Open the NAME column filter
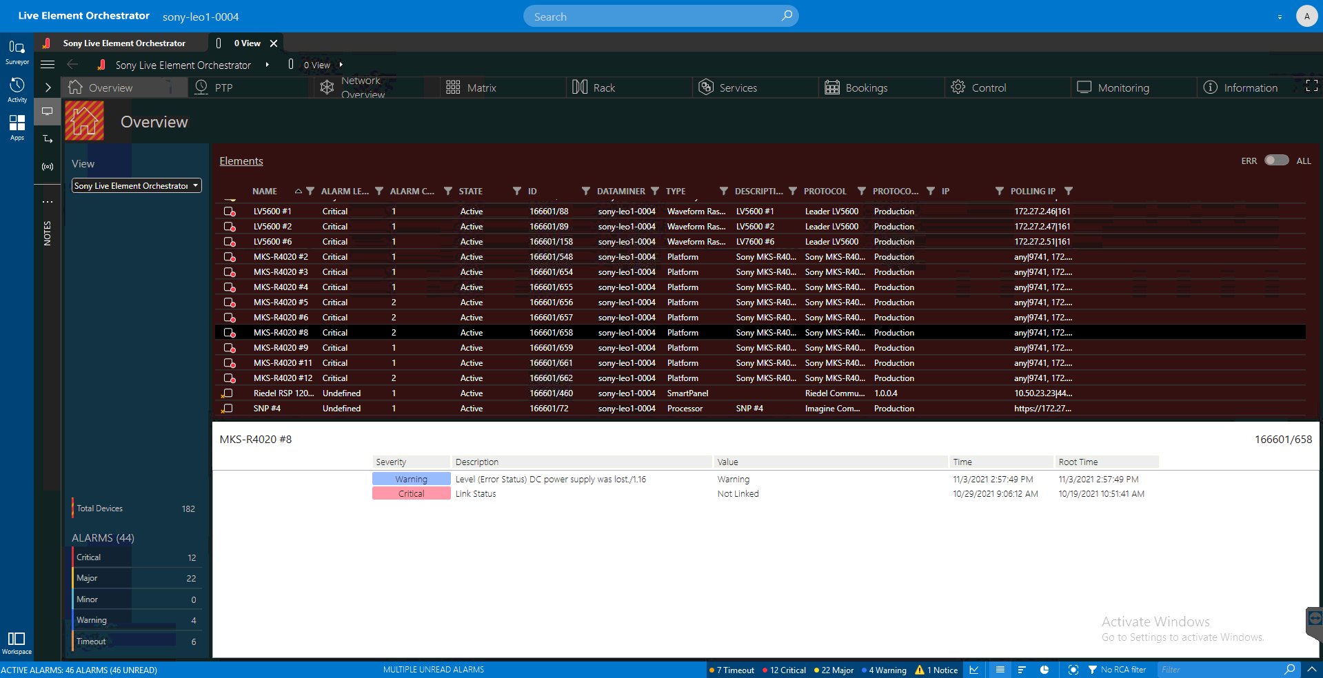The image size is (1323, 678). click(x=310, y=191)
